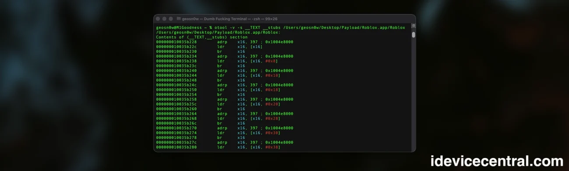
Task: Click address 000000010035b26c
Action: click(176, 123)
